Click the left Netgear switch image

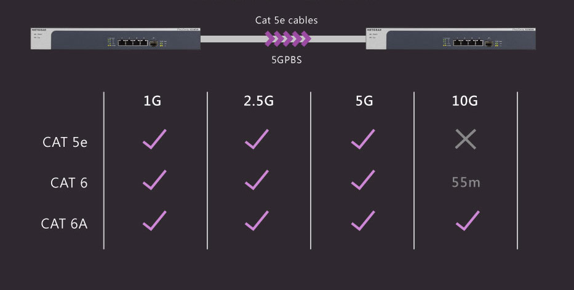115,39
